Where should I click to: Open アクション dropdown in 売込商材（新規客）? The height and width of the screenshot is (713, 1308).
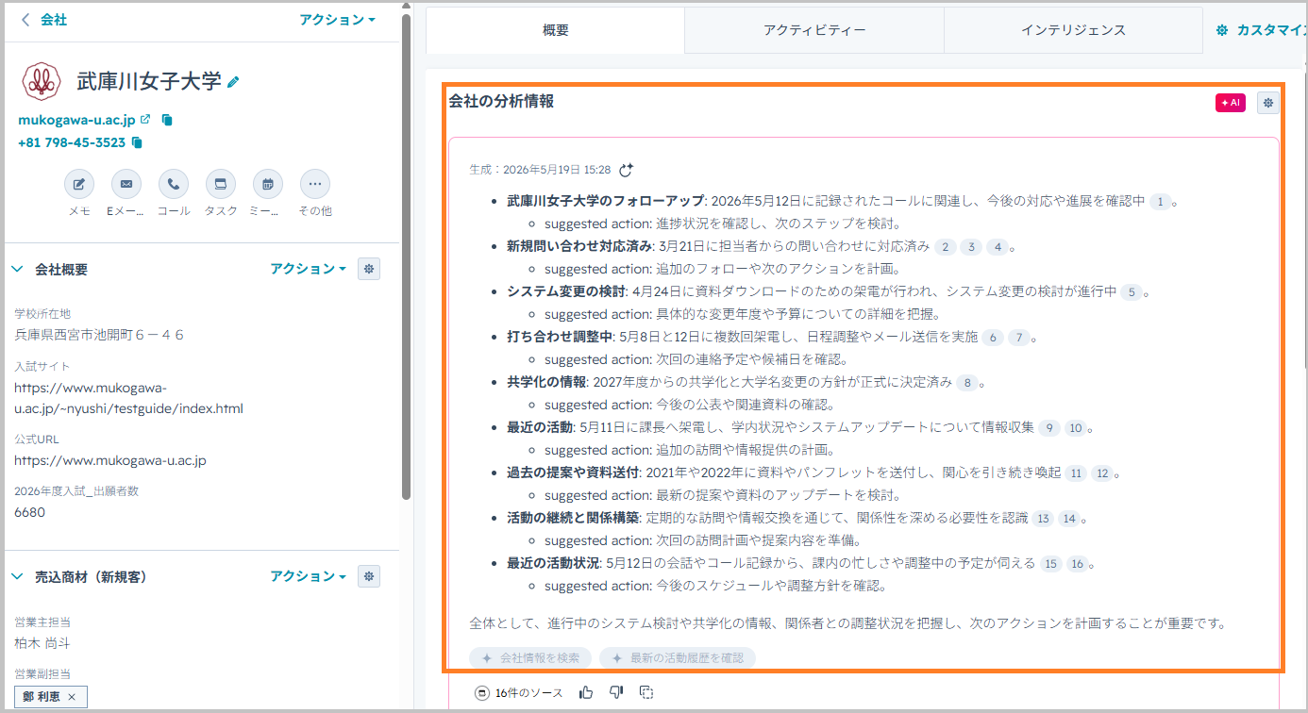[309, 576]
